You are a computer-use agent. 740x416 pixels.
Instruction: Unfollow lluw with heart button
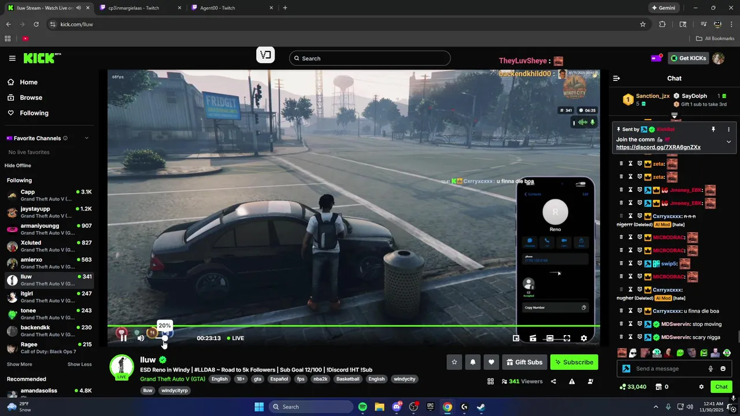point(491,362)
